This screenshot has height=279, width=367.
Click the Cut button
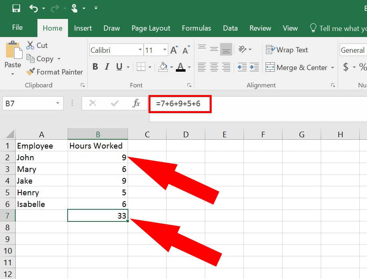point(37,45)
